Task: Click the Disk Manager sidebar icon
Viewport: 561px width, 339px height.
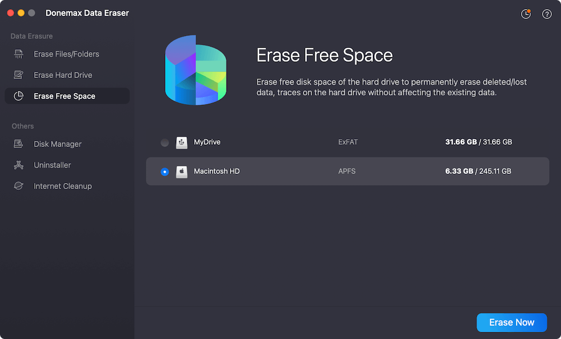Action: point(19,144)
